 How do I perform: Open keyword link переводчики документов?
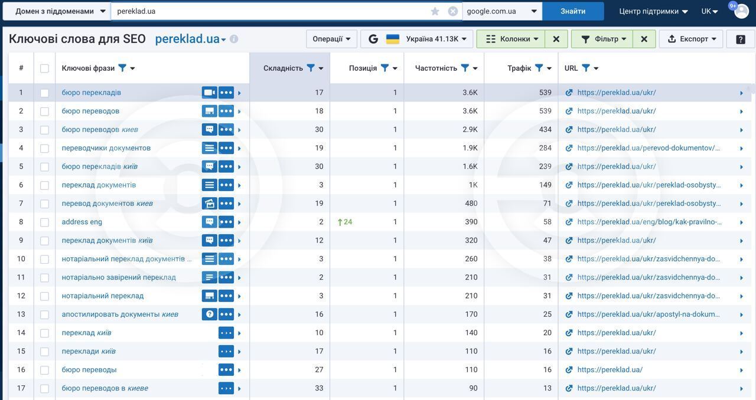[106, 148]
